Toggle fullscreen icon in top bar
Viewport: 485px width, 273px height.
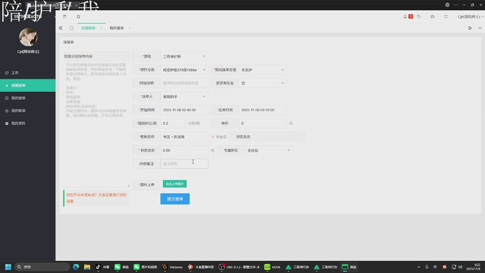(446, 17)
